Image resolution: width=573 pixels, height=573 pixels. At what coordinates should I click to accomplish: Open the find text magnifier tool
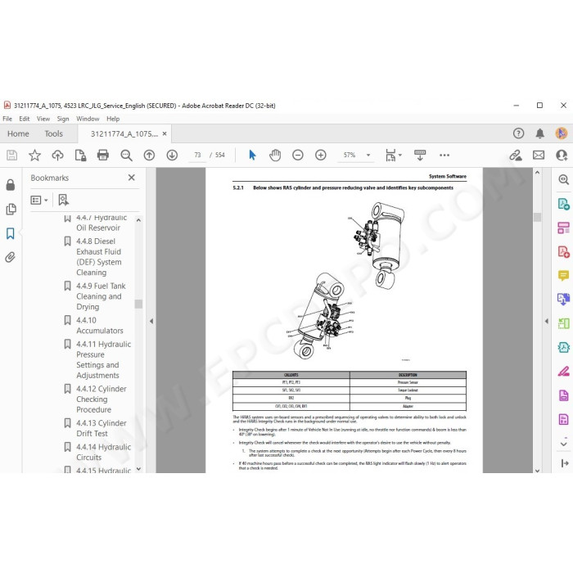pyautogui.click(x=126, y=156)
